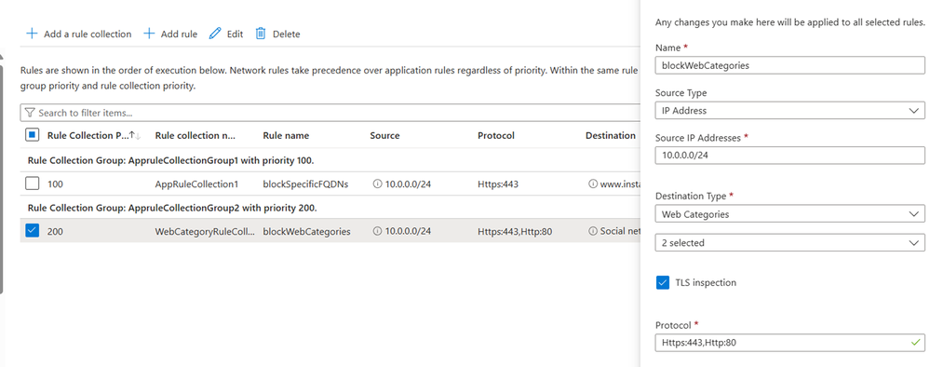Viewport: 930px width, 367px height.
Task: Click the Add rule button
Action: point(170,34)
